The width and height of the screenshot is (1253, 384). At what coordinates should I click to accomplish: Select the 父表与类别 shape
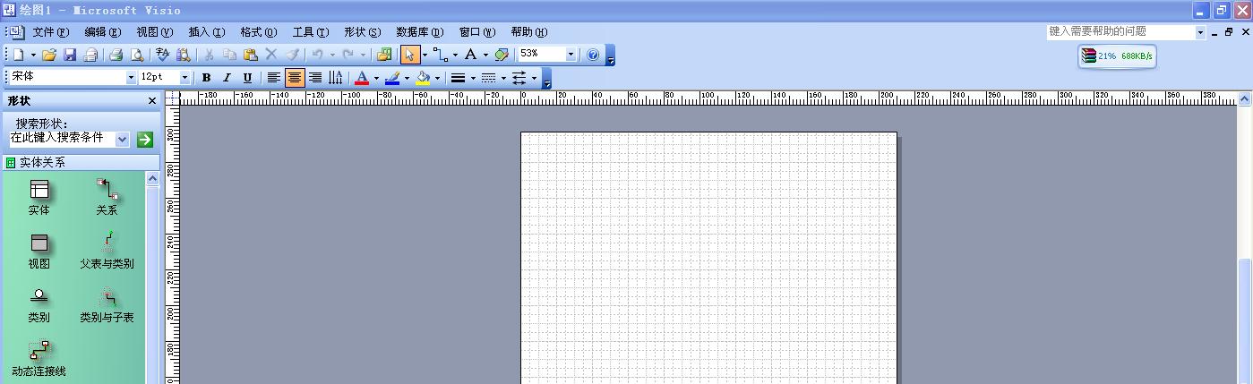point(107,252)
